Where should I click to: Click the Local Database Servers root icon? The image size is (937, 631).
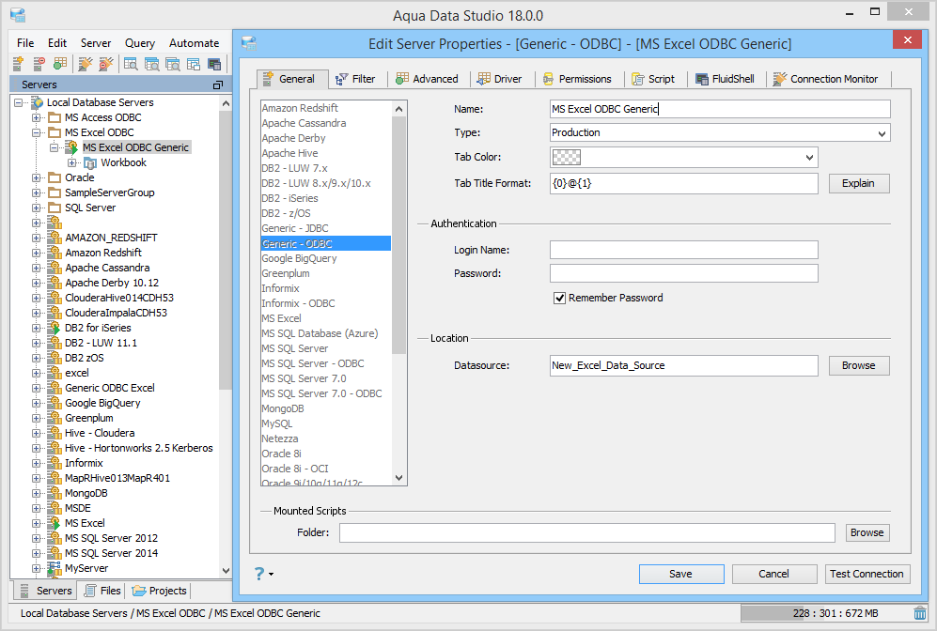point(37,102)
